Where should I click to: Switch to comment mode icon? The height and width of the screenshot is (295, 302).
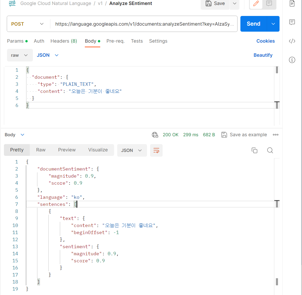click(269, 3)
